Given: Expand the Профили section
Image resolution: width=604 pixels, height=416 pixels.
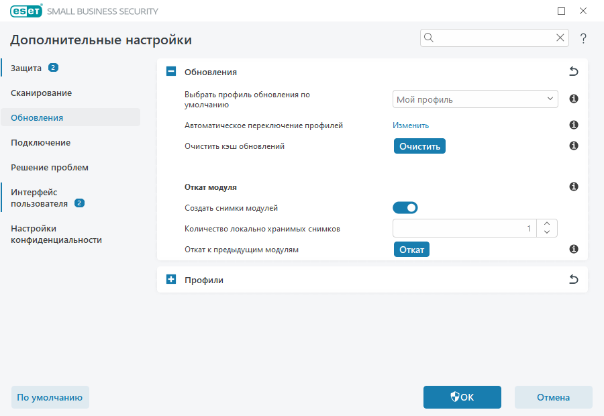Looking at the screenshot, I should pos(171,279).
